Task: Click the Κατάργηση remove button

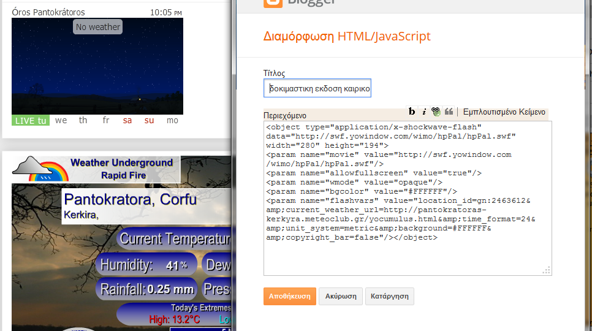Action: (390, 296)
